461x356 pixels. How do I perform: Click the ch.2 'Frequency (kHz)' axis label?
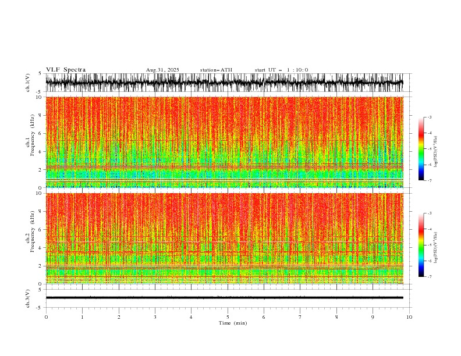33,232
